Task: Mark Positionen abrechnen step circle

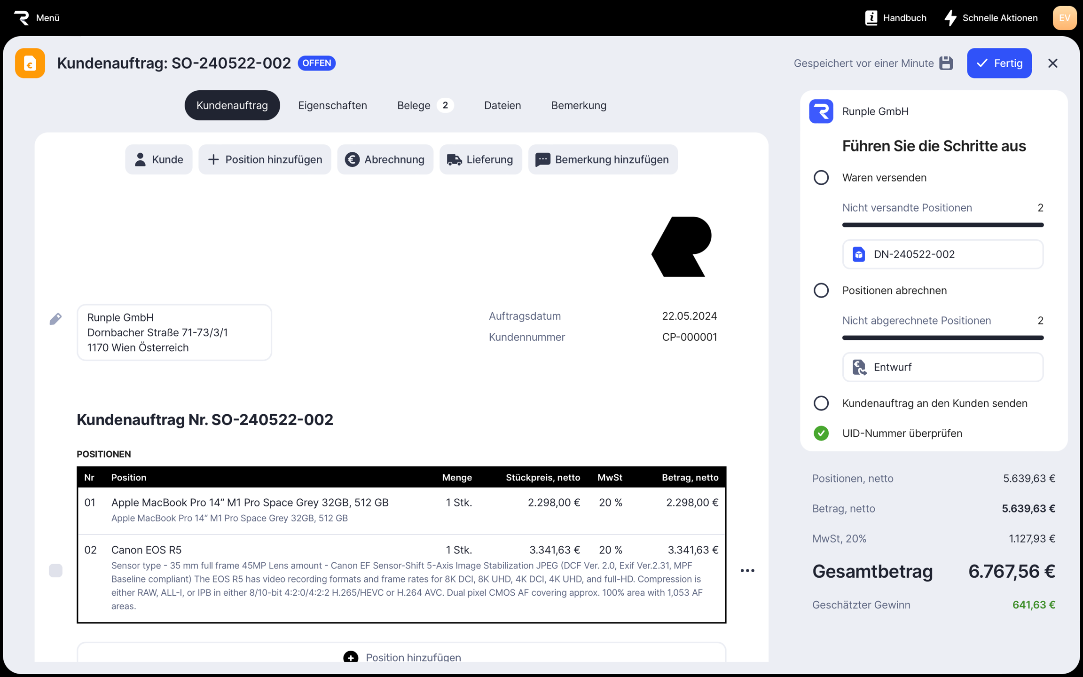Action: [x=821, y=291]
